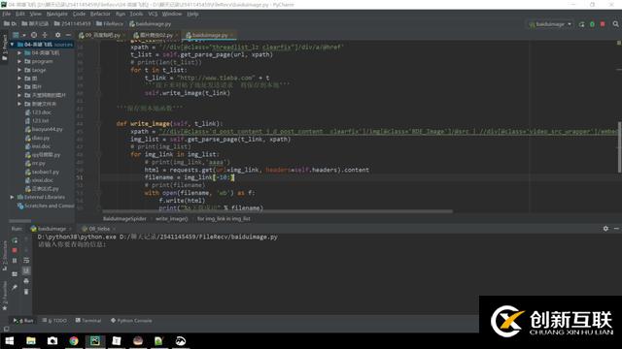The image size is (622, 349).
Task: Open taobao1.py in the project tree
Action: [x=42, y=173]
